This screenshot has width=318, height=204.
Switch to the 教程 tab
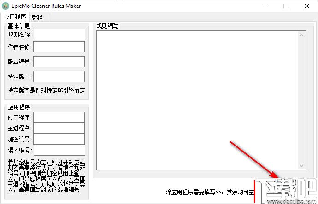click(x=40, y=17)
